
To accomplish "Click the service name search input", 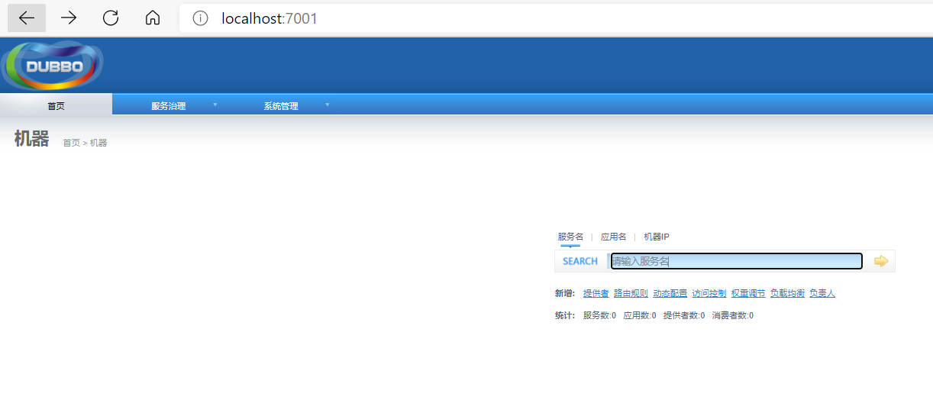I will [737, 261].
